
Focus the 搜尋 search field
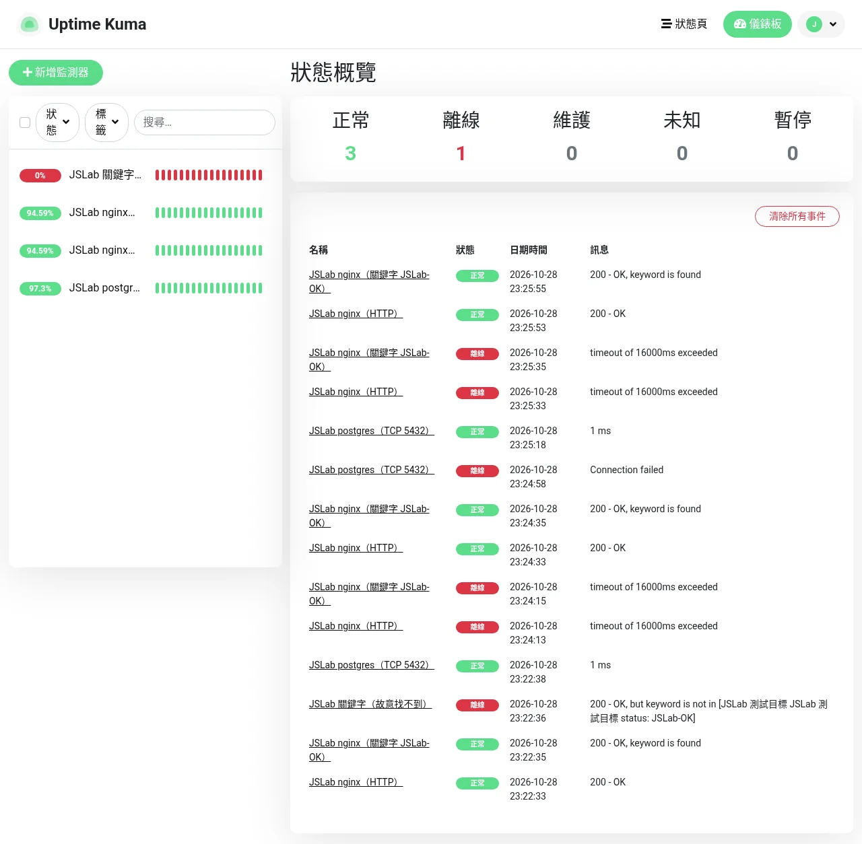tap(205, 122)
